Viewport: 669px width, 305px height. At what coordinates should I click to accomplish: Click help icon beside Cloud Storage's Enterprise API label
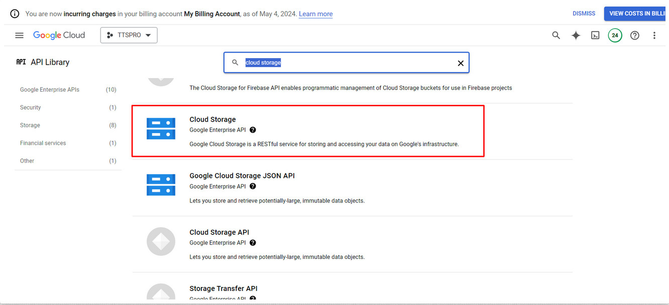pyautogui.click(x=253, y=130)
